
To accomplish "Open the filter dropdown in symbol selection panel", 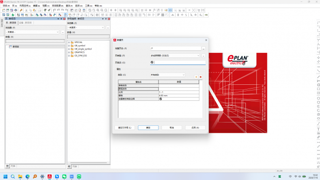I will pos(103,28).
